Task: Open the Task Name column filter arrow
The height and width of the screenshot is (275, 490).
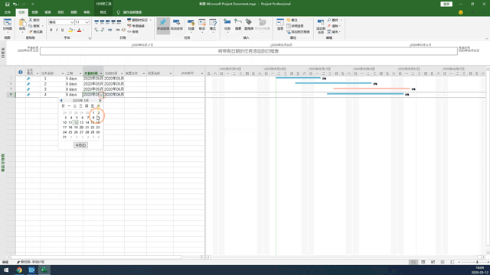Action: (x=63, y=73)
